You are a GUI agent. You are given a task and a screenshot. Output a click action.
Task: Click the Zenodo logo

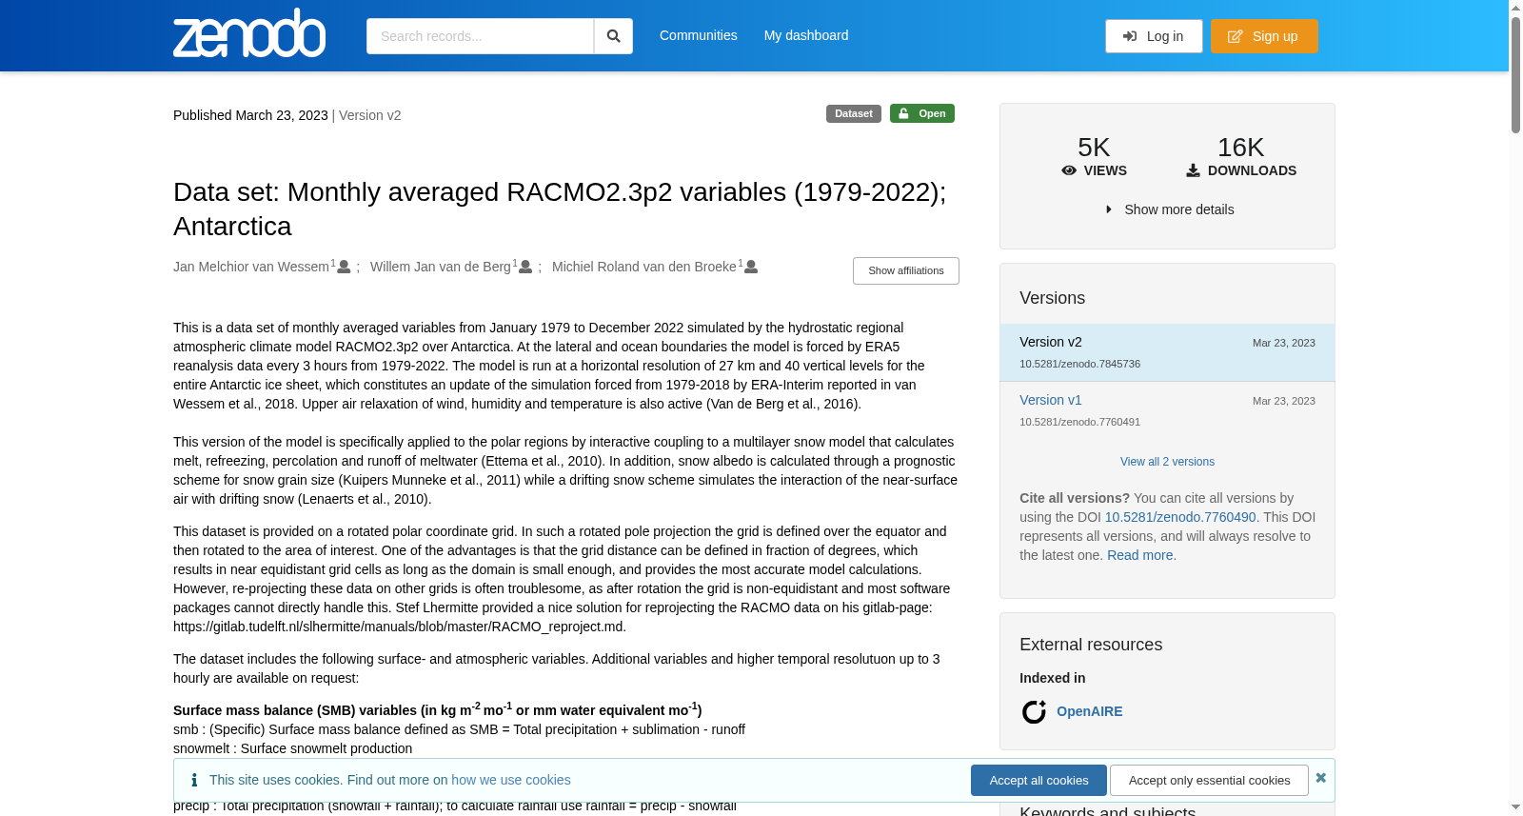[249, 33]
